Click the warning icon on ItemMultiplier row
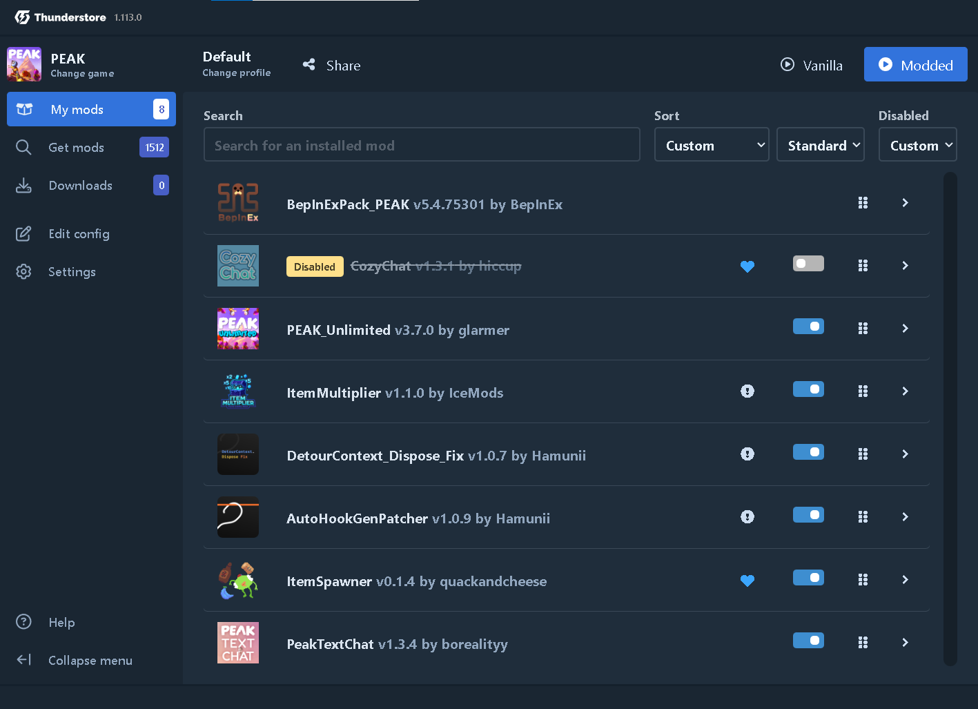 747,391
